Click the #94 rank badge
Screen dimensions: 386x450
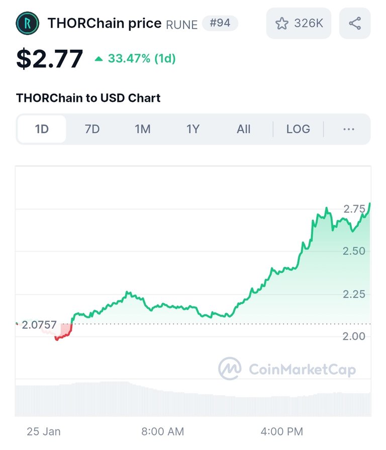pyautogui.click(x=220, y=23)
